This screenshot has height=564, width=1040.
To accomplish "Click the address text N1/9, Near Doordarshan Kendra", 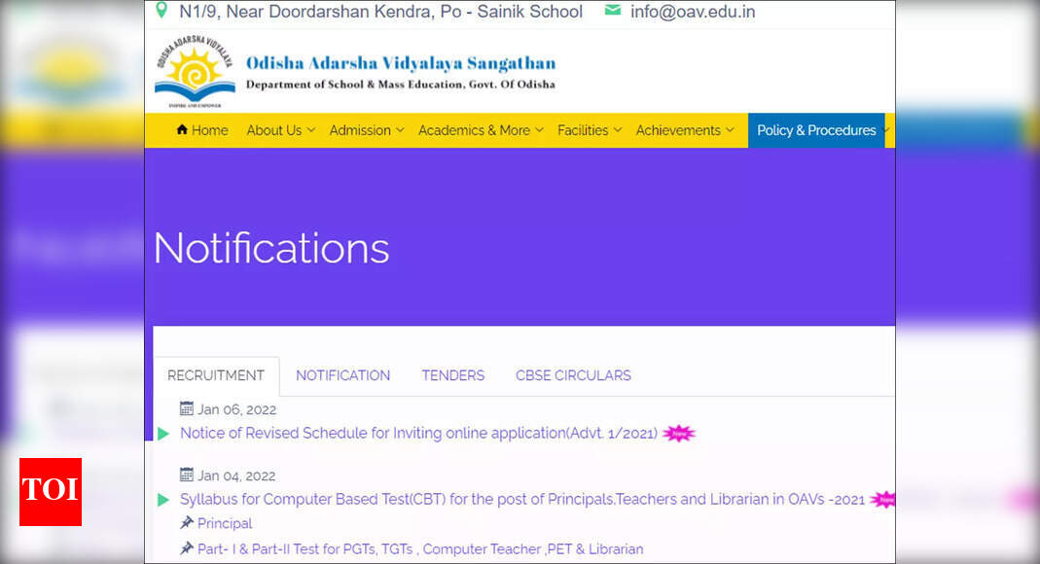I will [x=380, y=12].
